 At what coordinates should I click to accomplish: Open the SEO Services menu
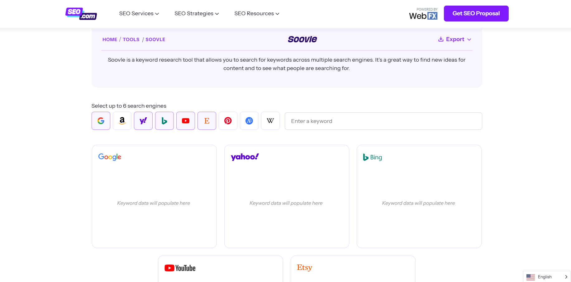139,13
